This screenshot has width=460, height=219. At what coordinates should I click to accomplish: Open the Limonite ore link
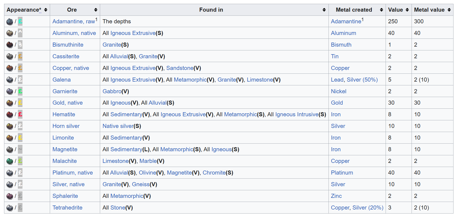tap(63, 138)
